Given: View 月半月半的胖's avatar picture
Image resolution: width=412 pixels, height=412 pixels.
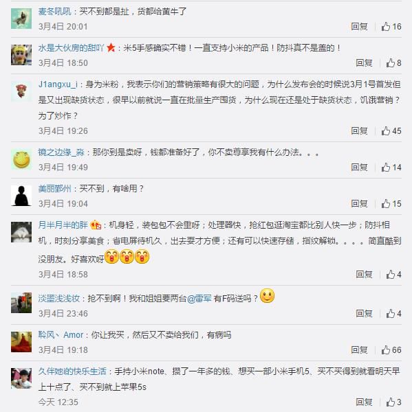Looking at the screenshot, I should [21, 232].
